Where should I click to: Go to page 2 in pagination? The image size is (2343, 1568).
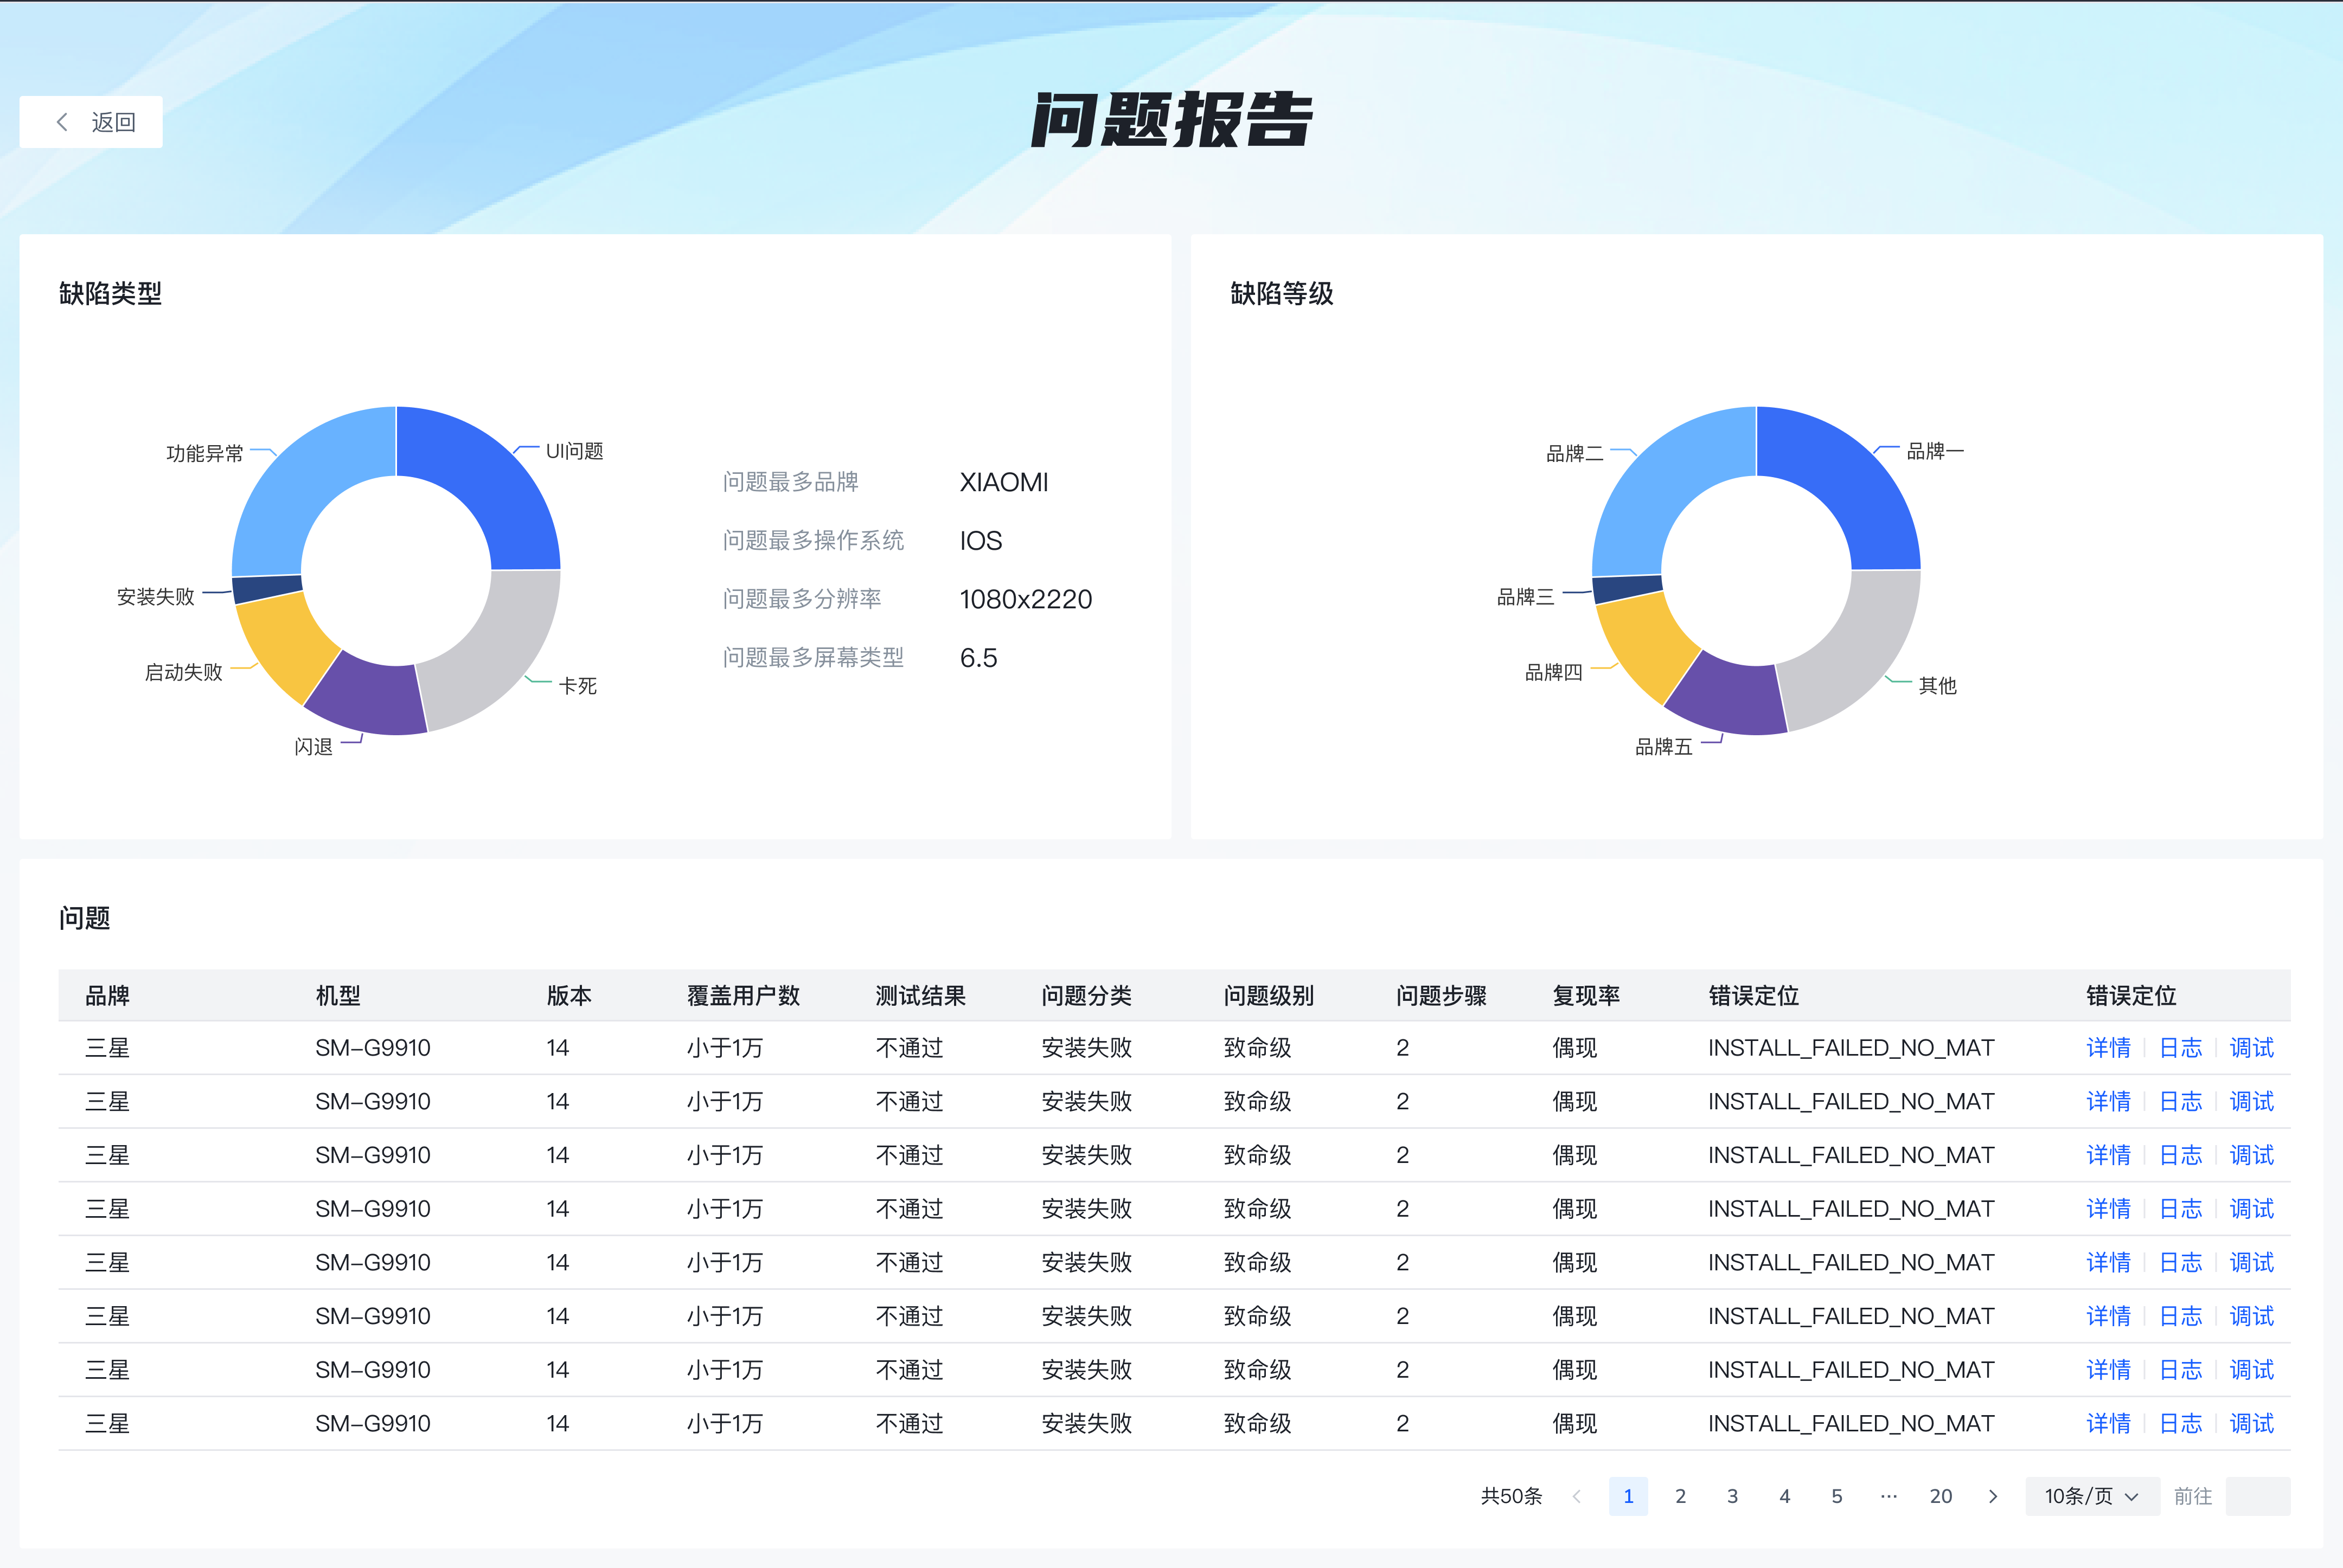click(x=1680, y=1496)
